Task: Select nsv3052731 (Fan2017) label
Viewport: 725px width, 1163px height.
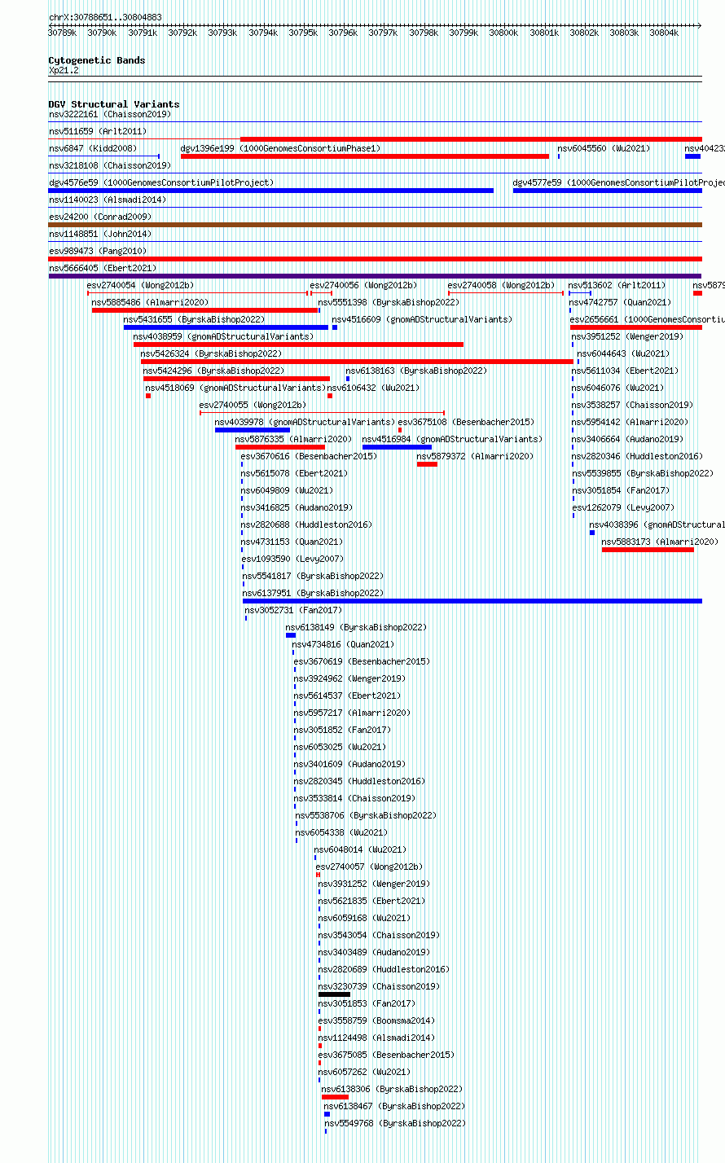Action: 293,611
